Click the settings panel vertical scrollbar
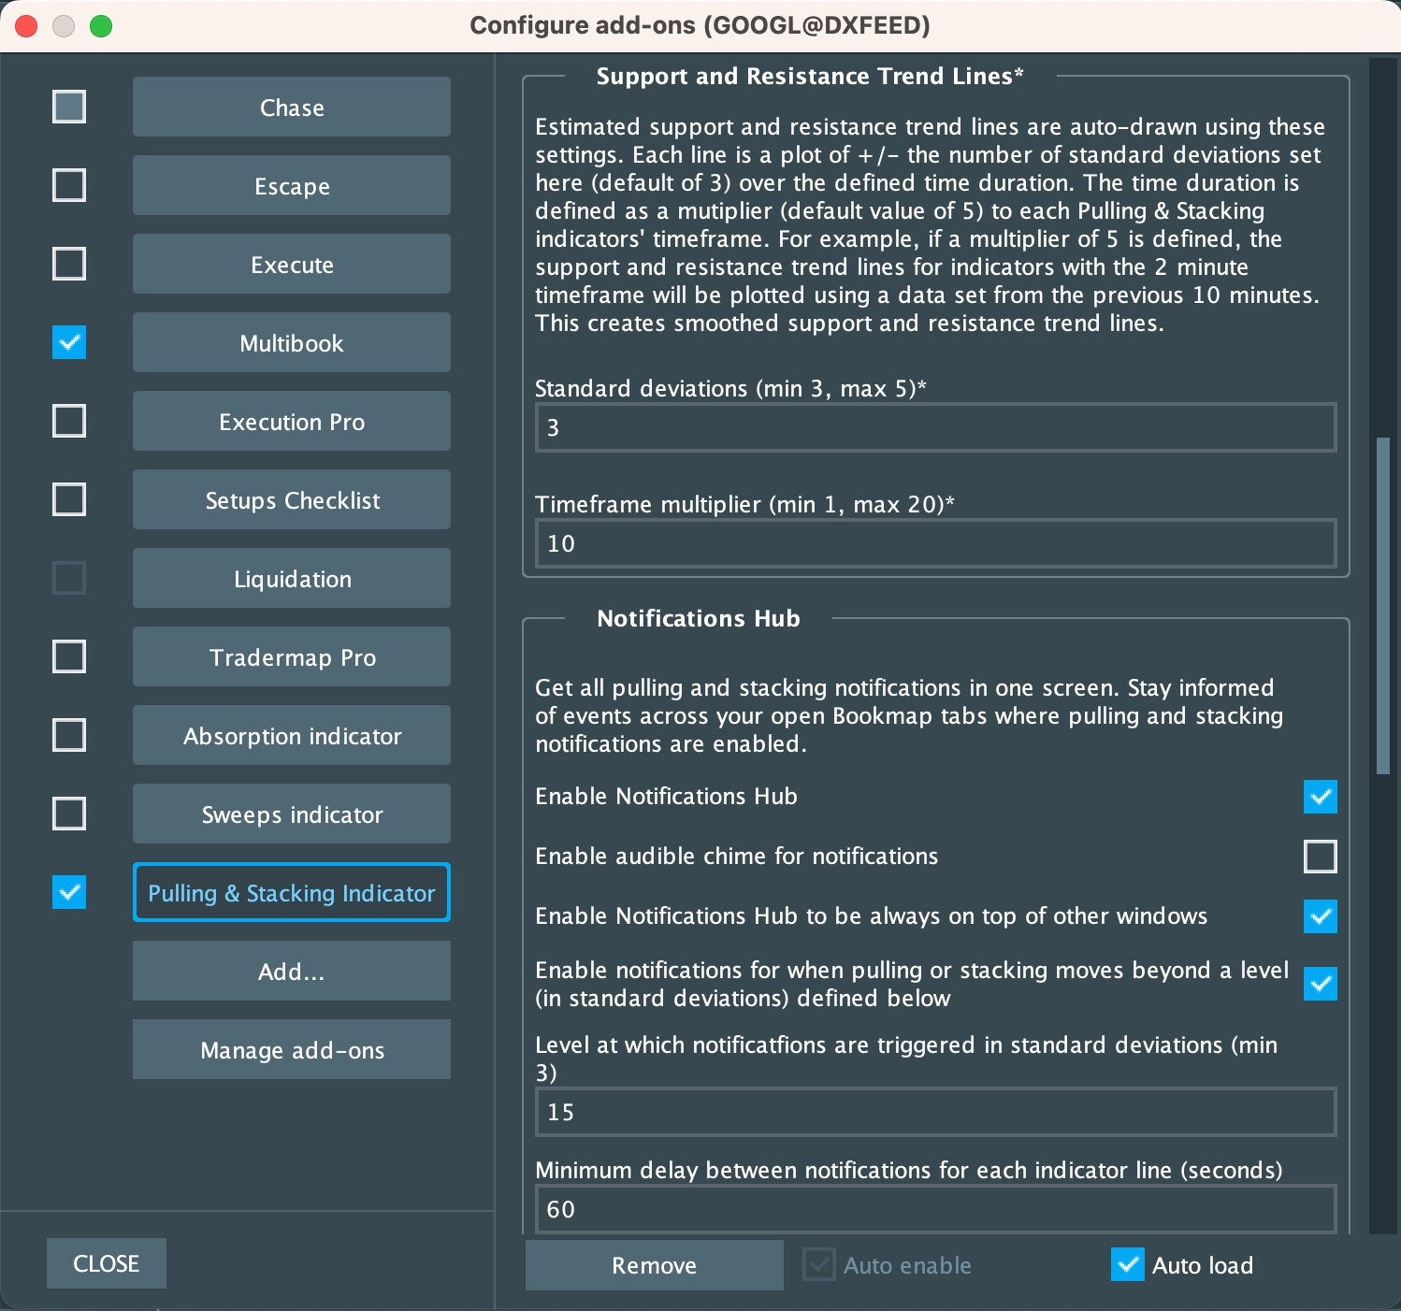The image size is (1401, 1311). coord(1382,606)
